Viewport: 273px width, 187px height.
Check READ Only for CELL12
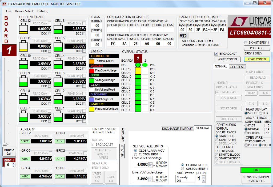click(x=50, y=23)
